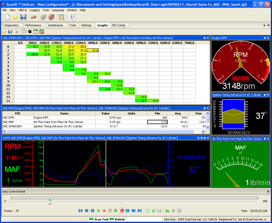Click the orange vehicle icon in main toolbar
272x223 pixels.
[x=34, y=17]
